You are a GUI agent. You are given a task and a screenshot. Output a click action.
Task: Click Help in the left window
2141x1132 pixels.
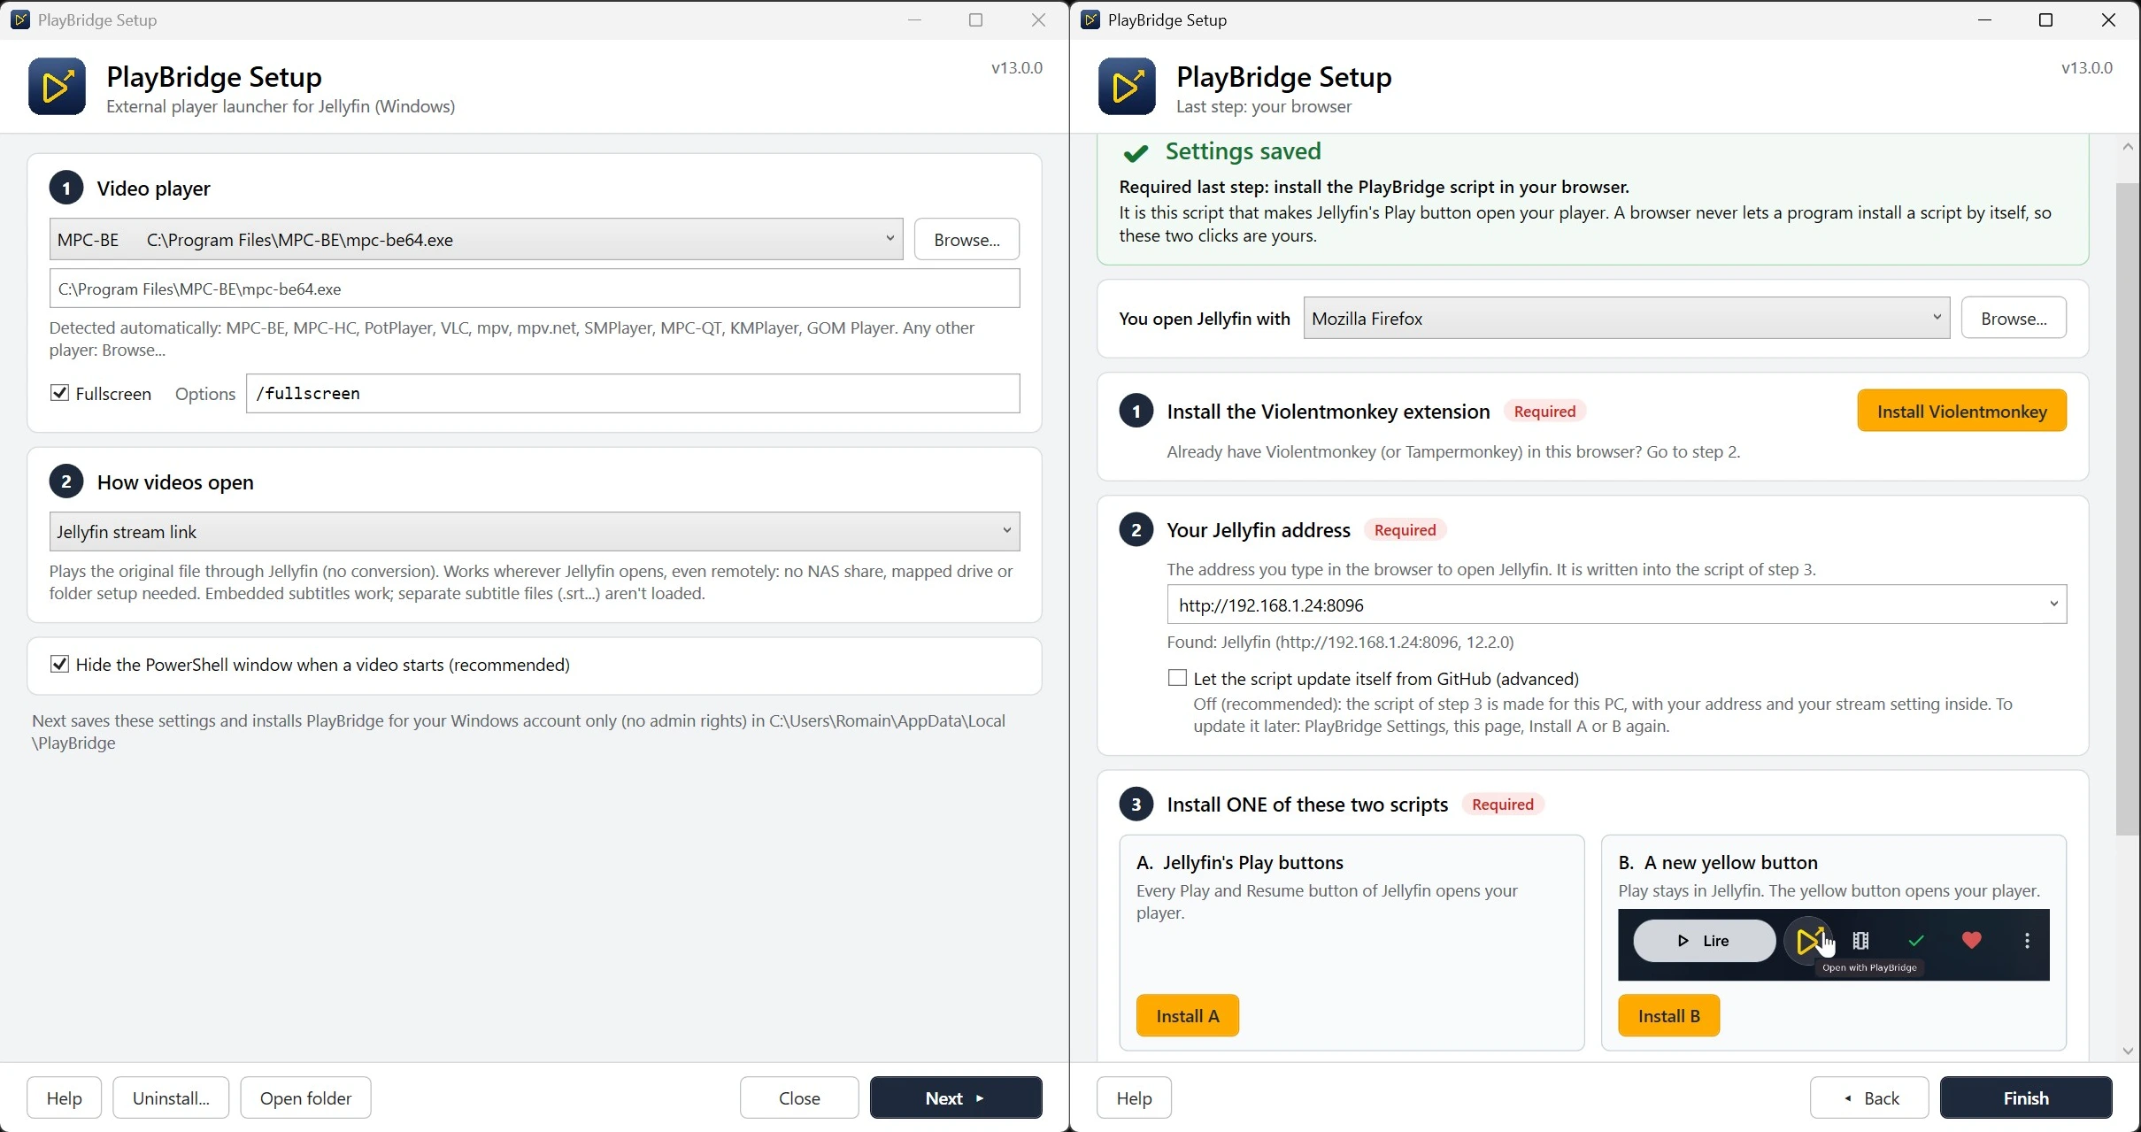pyautogui.click(x=65, y=1097)
